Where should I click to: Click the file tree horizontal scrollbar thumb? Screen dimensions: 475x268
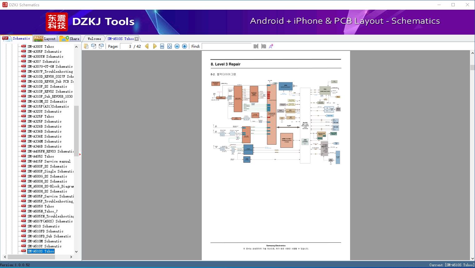[x=31, y=257]
